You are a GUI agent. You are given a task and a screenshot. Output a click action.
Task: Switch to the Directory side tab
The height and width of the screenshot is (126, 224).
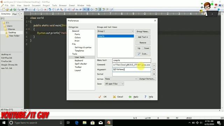6,14
